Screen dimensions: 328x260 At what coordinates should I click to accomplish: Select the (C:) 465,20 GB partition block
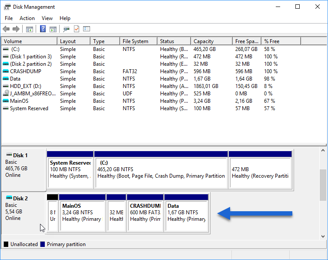pos(161,170)
